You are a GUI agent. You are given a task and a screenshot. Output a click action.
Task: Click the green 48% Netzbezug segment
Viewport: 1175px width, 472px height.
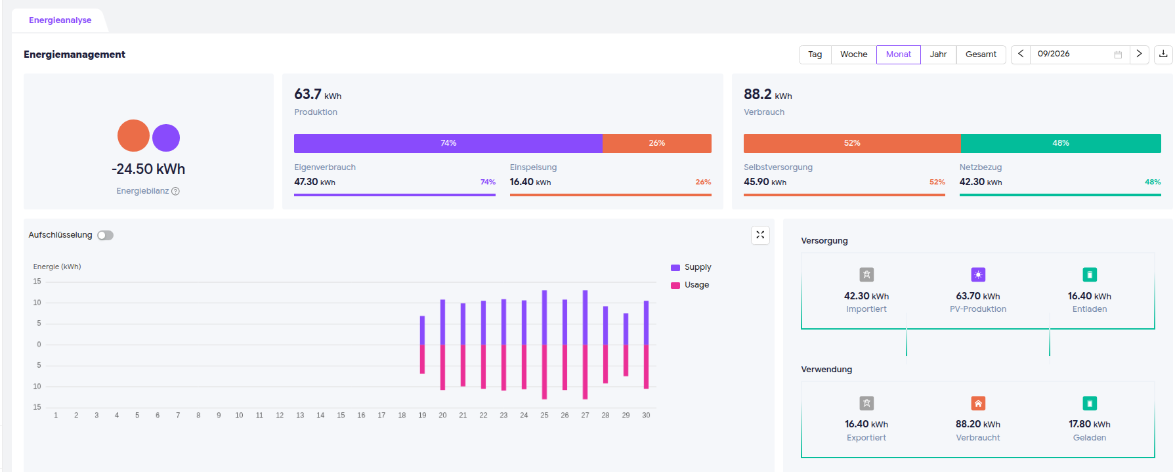(x=1061, y=143)
